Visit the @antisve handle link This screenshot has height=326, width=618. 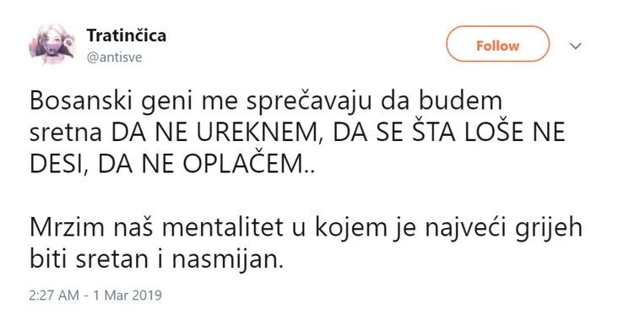(114, 57)
